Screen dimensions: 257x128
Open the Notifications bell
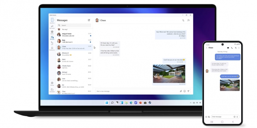[x=52, y=48]
